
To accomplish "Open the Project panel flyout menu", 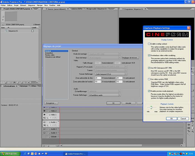I will click(40, 9).
